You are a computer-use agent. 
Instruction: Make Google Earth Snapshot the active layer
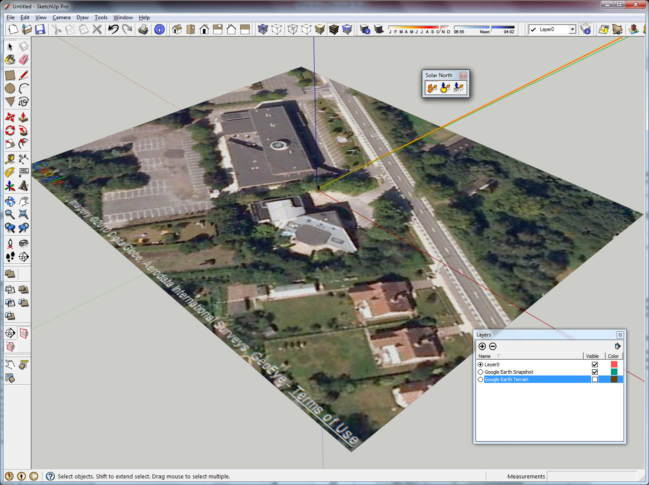[481, 372]
